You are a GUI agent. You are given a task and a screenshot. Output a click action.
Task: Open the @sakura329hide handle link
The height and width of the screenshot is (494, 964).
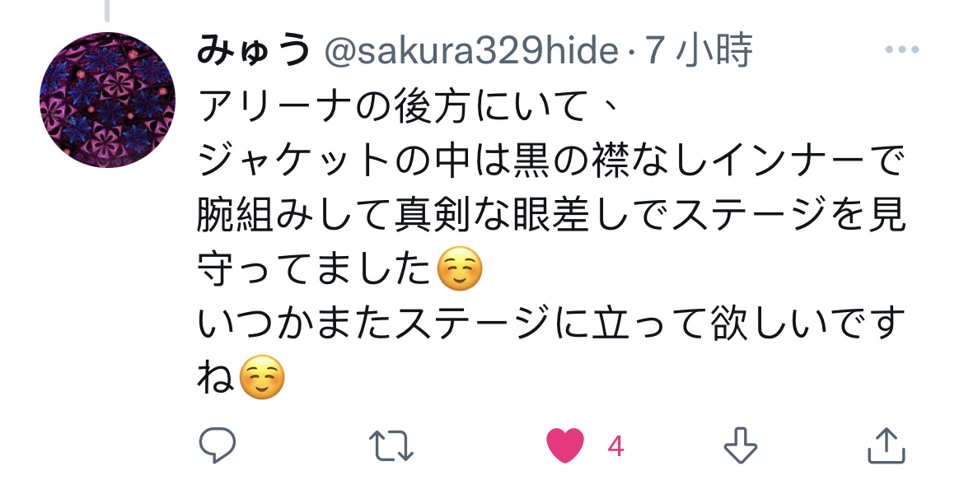(x=471, y=50)
